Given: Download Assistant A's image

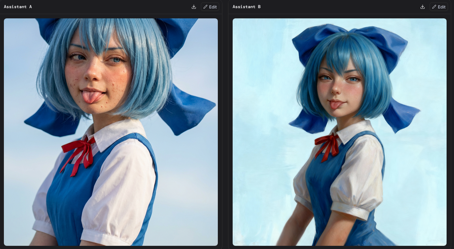Looking at the screenshot, I should (x=194, y=7).
